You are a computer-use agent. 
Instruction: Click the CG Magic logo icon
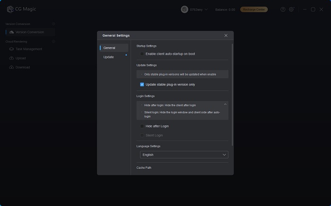(9, 9)
